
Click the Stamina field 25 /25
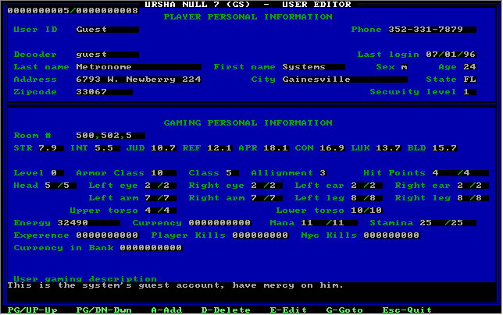coord(448,223)
